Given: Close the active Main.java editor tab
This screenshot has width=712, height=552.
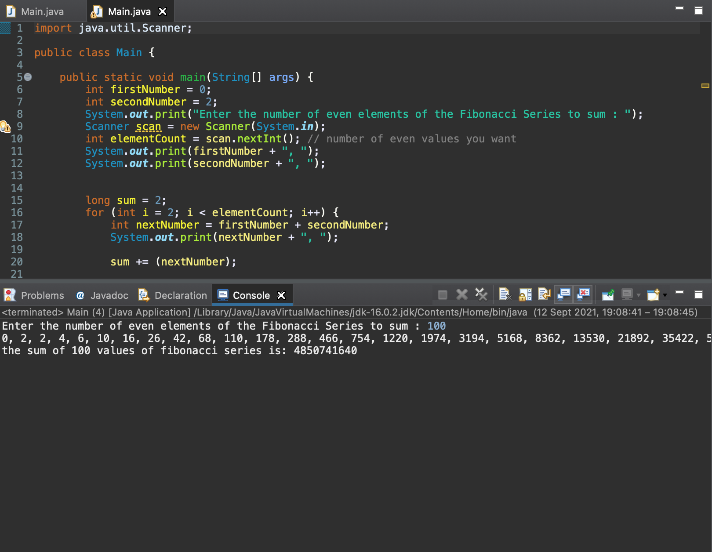Looking at the screenshot, I should (163, 11).
